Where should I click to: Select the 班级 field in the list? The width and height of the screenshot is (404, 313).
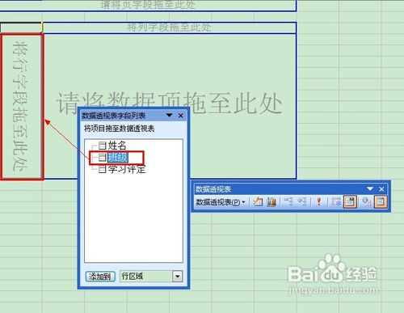coord(118,158)
